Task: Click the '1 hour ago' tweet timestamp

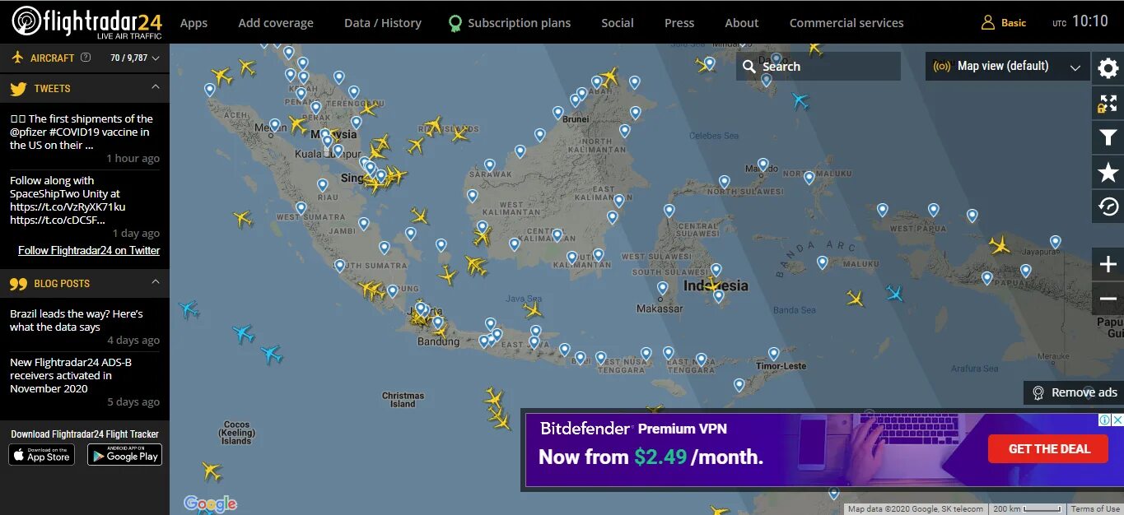Action: point(133,158)
